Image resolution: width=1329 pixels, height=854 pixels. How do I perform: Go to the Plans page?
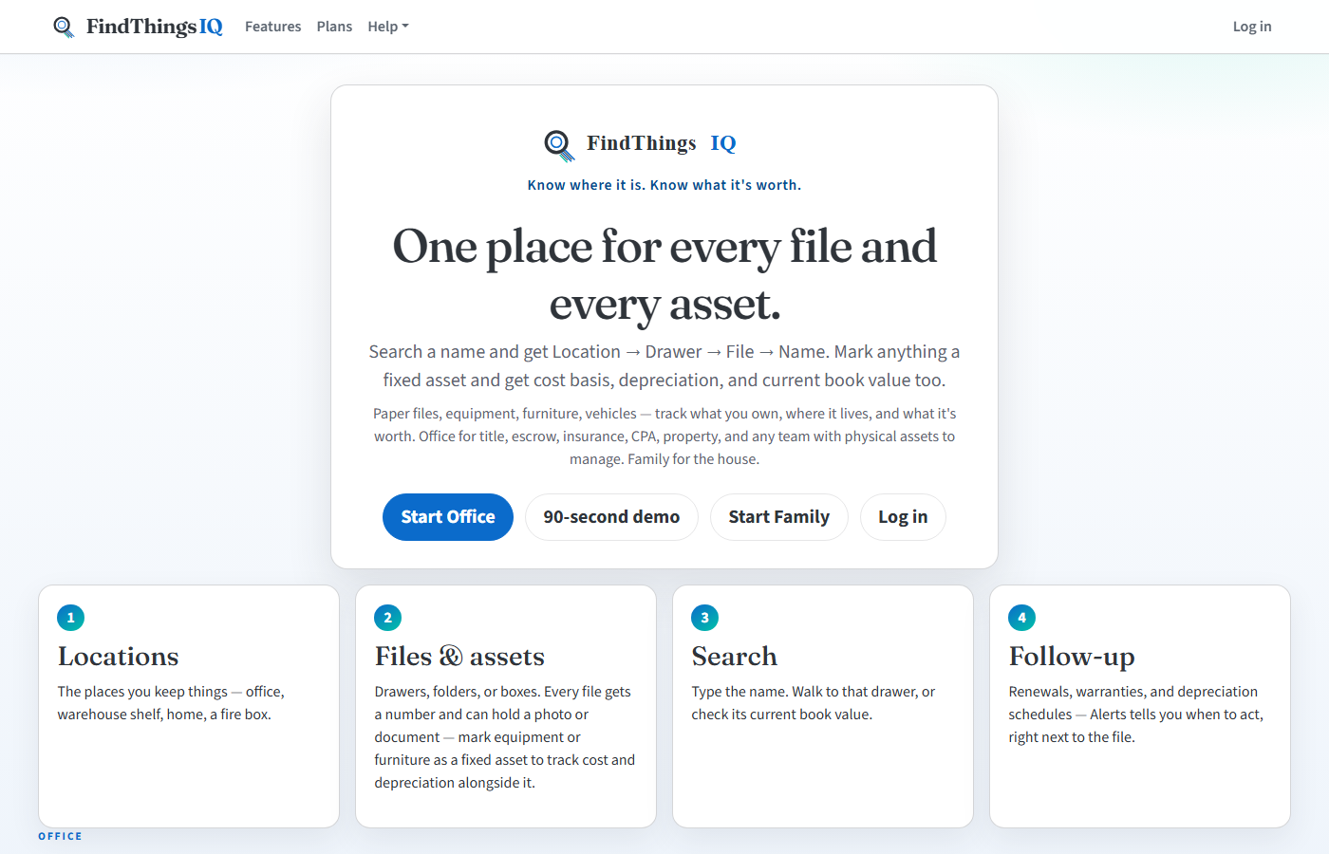(334, 27)
